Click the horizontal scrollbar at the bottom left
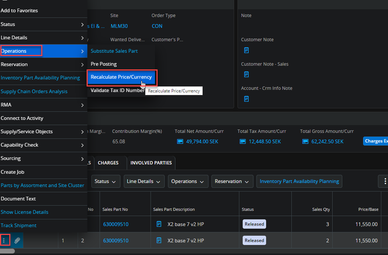The height and width of the screenshot is (255, 388). pyautogui.click(x=7, y=251)
